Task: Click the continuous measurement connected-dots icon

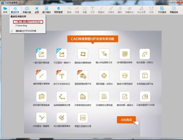Action: pyautogui.click(x=62, y=97)
